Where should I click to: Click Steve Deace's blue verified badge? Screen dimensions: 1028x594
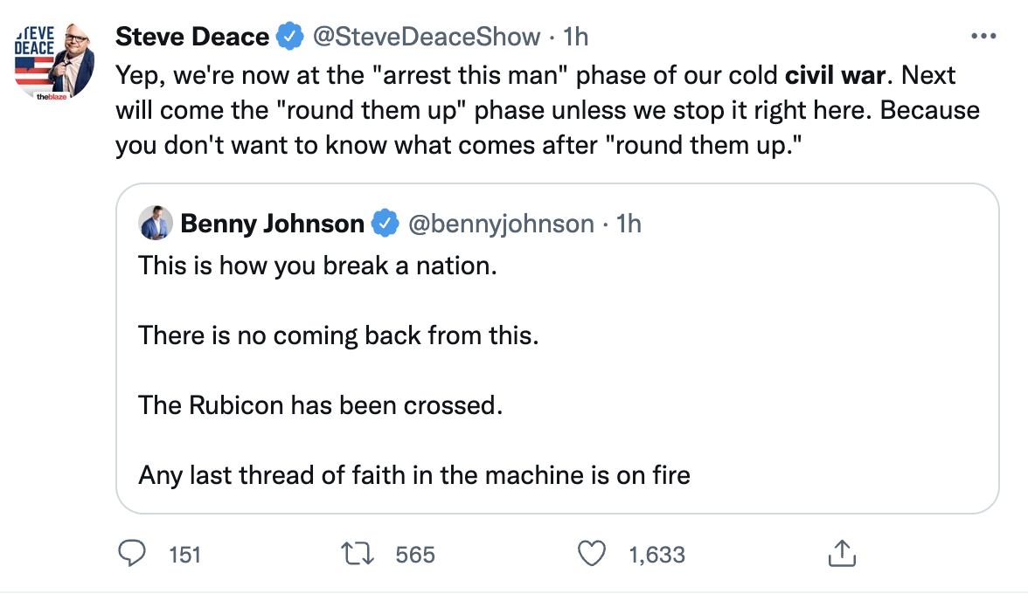[x=290, y=37]
